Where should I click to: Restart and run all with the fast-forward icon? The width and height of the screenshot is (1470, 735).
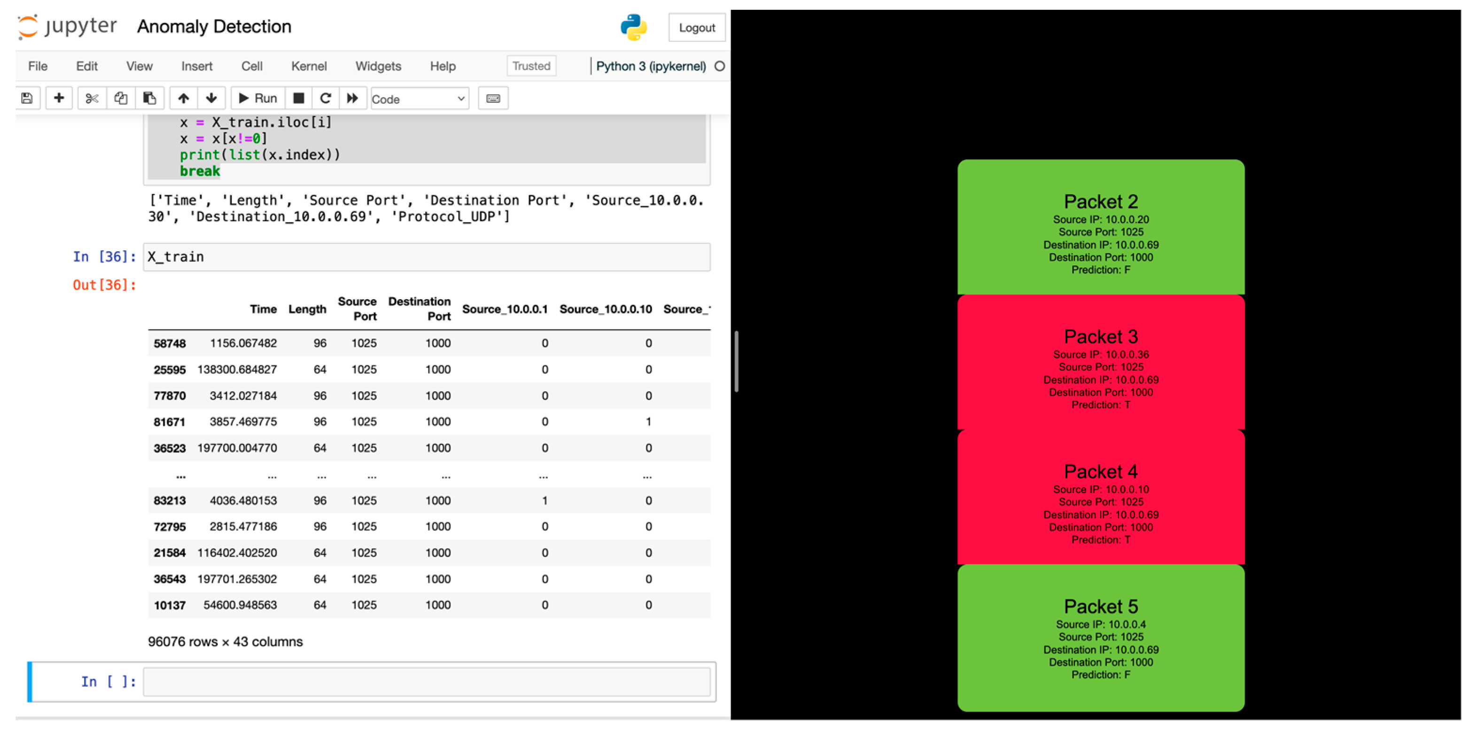coord(353,98)
